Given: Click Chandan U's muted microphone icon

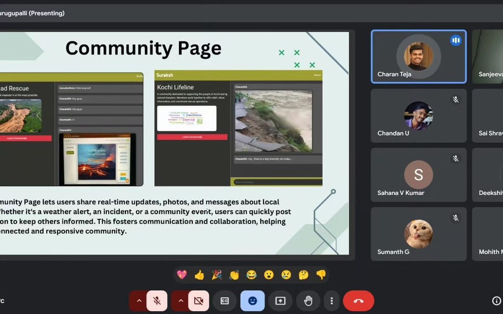Looking at the screenshot, I should click(455, 100).
